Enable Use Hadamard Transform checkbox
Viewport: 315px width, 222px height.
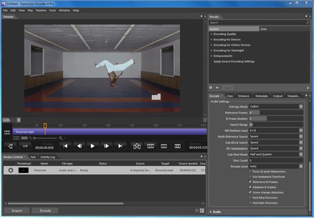point(250,177)
